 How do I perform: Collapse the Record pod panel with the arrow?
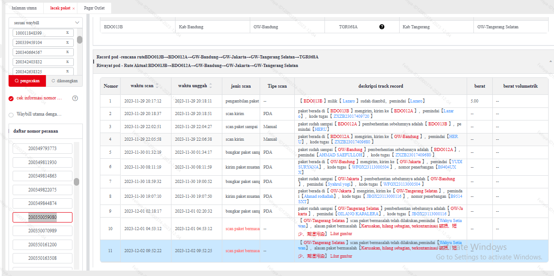click(550, 61)
